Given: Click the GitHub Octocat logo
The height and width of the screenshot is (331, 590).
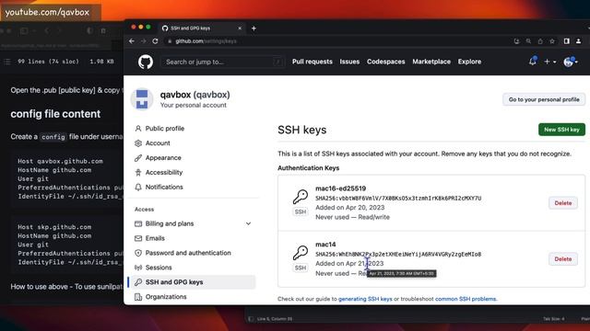Looking at the screenshot, I should 146,62.
